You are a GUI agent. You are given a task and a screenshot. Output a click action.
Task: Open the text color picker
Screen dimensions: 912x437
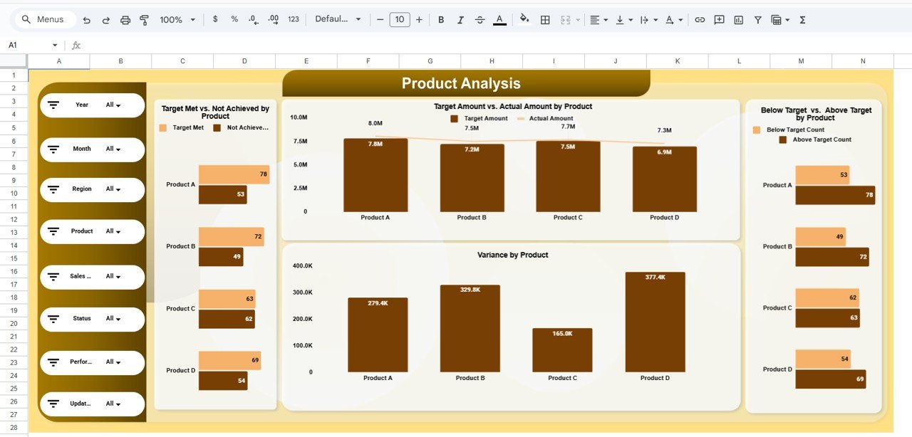point(499,20)
